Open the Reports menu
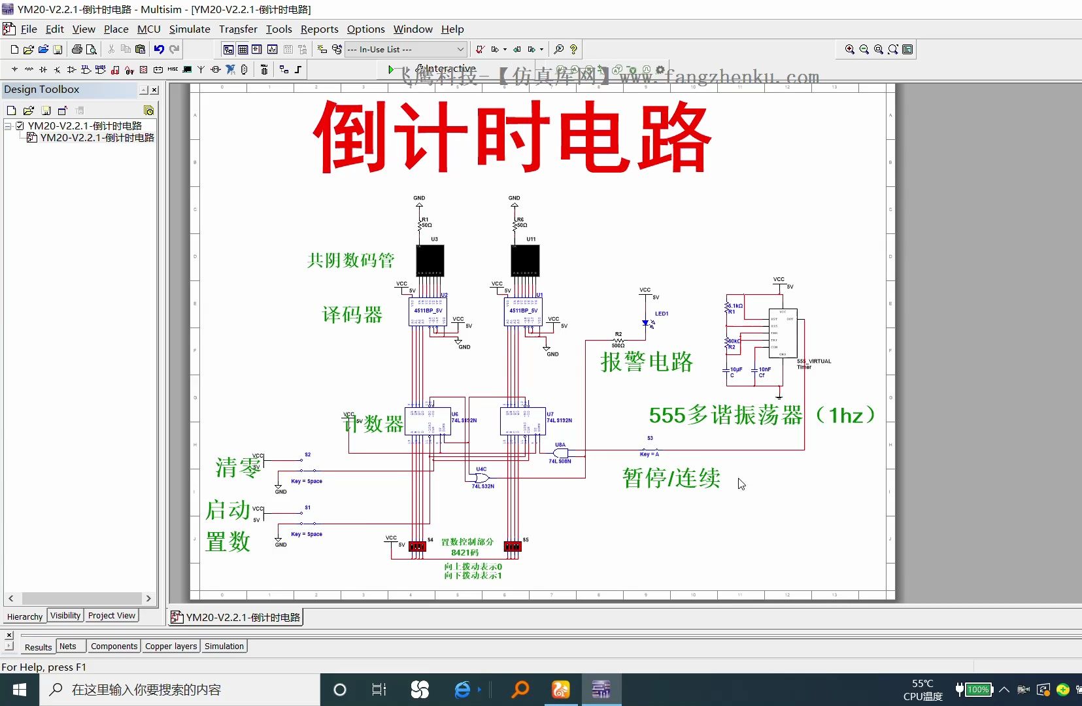The width and height of the screenshot is (1082, 706). pyautogui.click(x=319, y=29)
